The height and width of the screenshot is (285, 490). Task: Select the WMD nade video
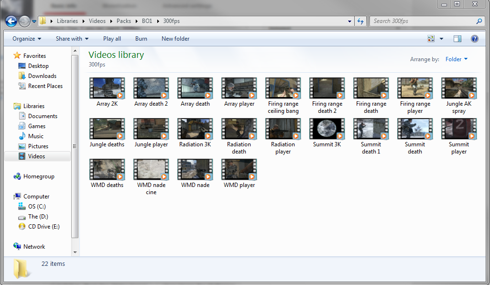coord(195,174)
